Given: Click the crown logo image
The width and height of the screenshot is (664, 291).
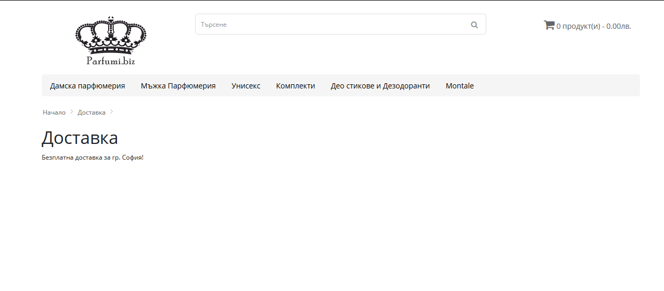Looking at the screenshot, I should click(111, 35).
